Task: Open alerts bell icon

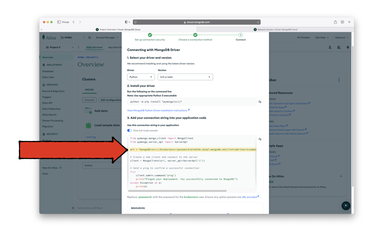Action: click(348, 47)
